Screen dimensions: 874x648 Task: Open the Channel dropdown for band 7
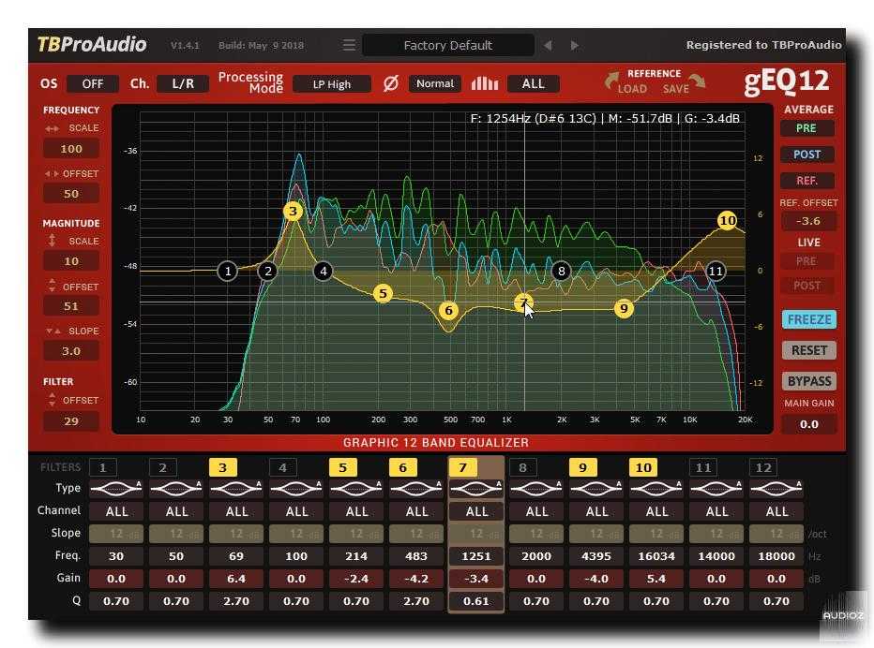(x=476, y=511)
